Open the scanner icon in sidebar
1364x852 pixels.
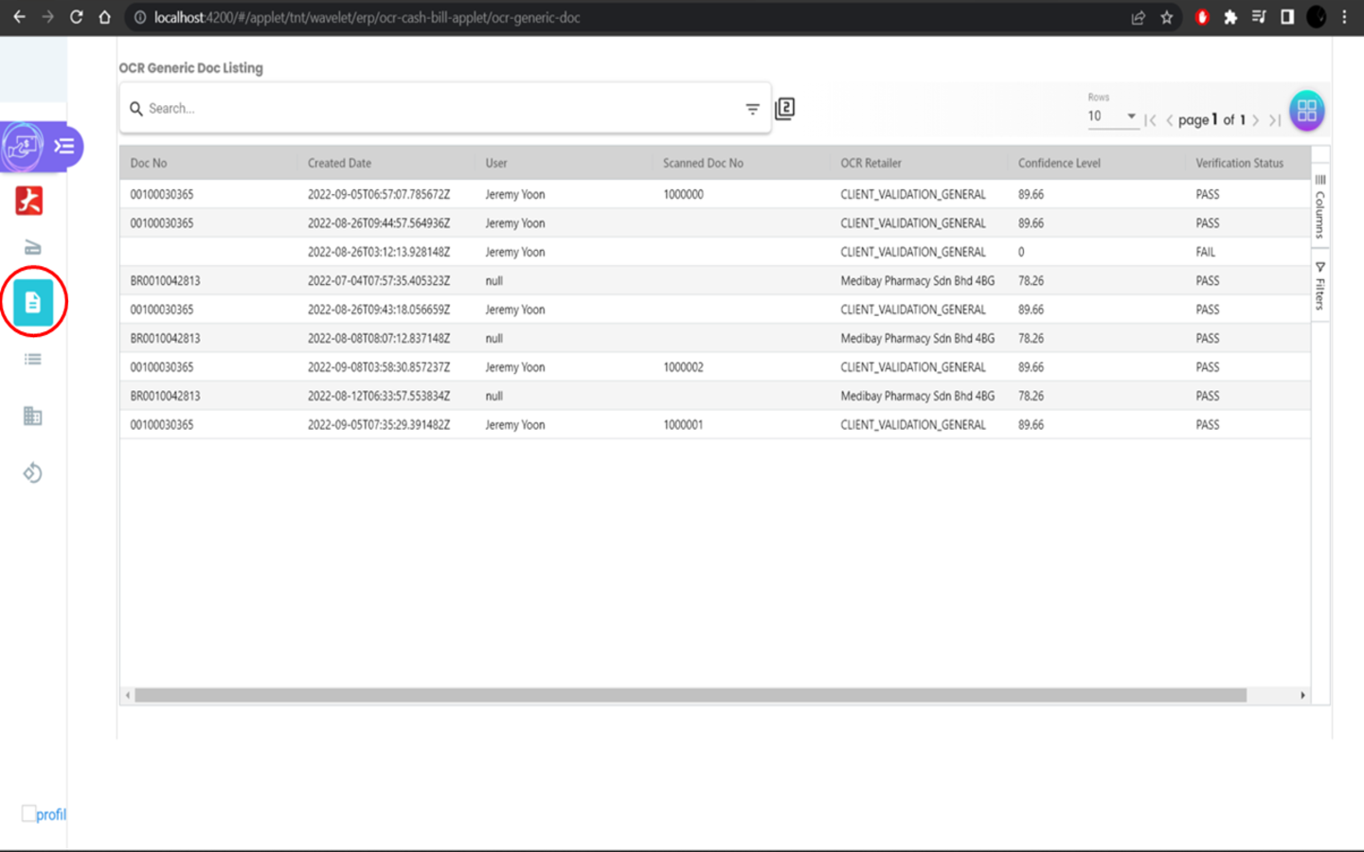pyautogui.click(x=33, y=248)
